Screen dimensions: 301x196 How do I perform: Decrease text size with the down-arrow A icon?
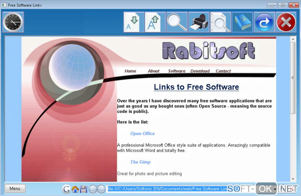[x=134, y=22]
